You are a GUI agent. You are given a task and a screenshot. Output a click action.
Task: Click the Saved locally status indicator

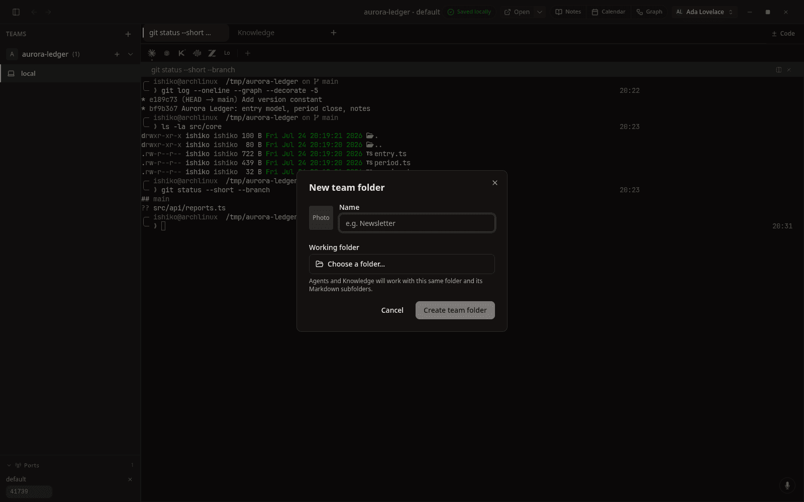point(469,12)
